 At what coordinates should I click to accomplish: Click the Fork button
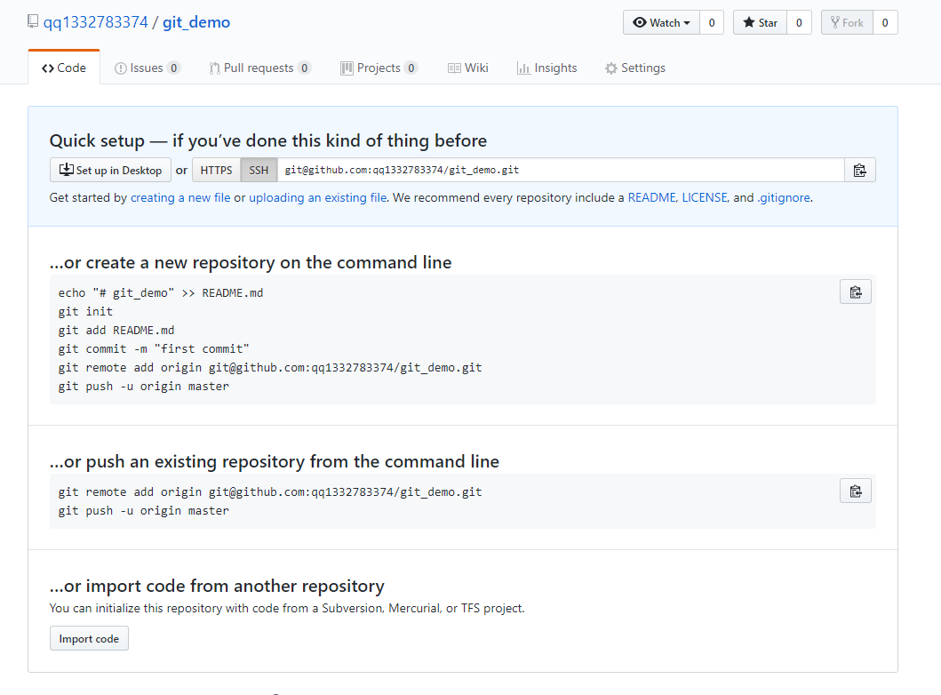click(846, 23)
